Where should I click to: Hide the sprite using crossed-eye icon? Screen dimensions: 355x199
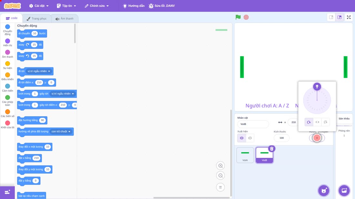250,138
